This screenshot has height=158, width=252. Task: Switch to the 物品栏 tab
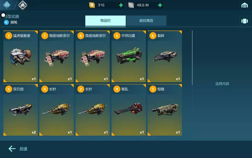click(x=106, y=21)
